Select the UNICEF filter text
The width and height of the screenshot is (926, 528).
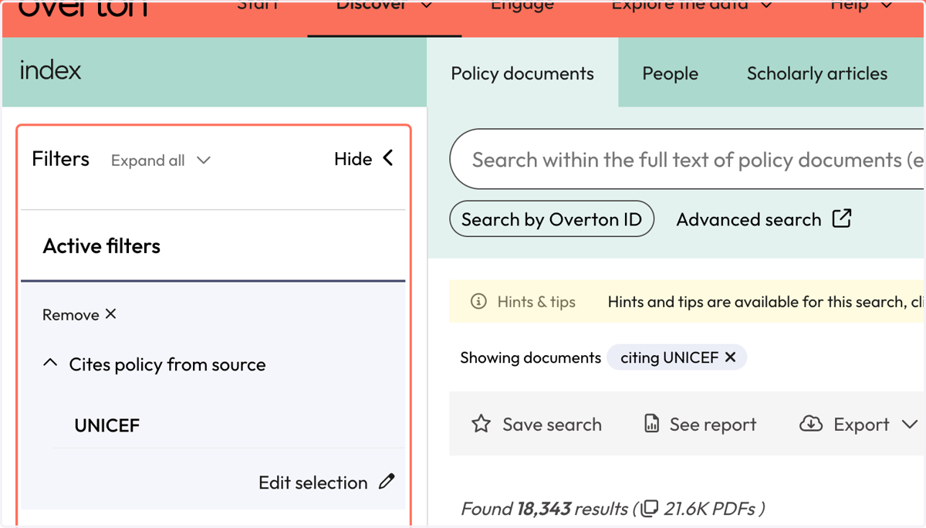107,425
